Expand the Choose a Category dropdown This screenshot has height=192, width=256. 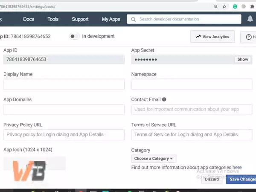click(154, 159)
